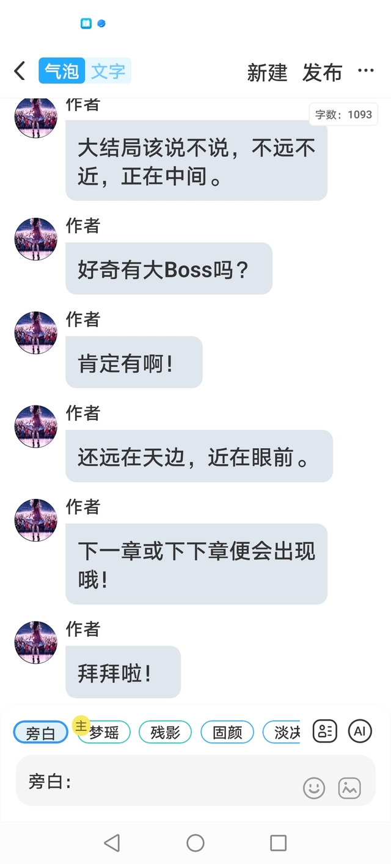Tap Android recent apps square

[279, 843]
